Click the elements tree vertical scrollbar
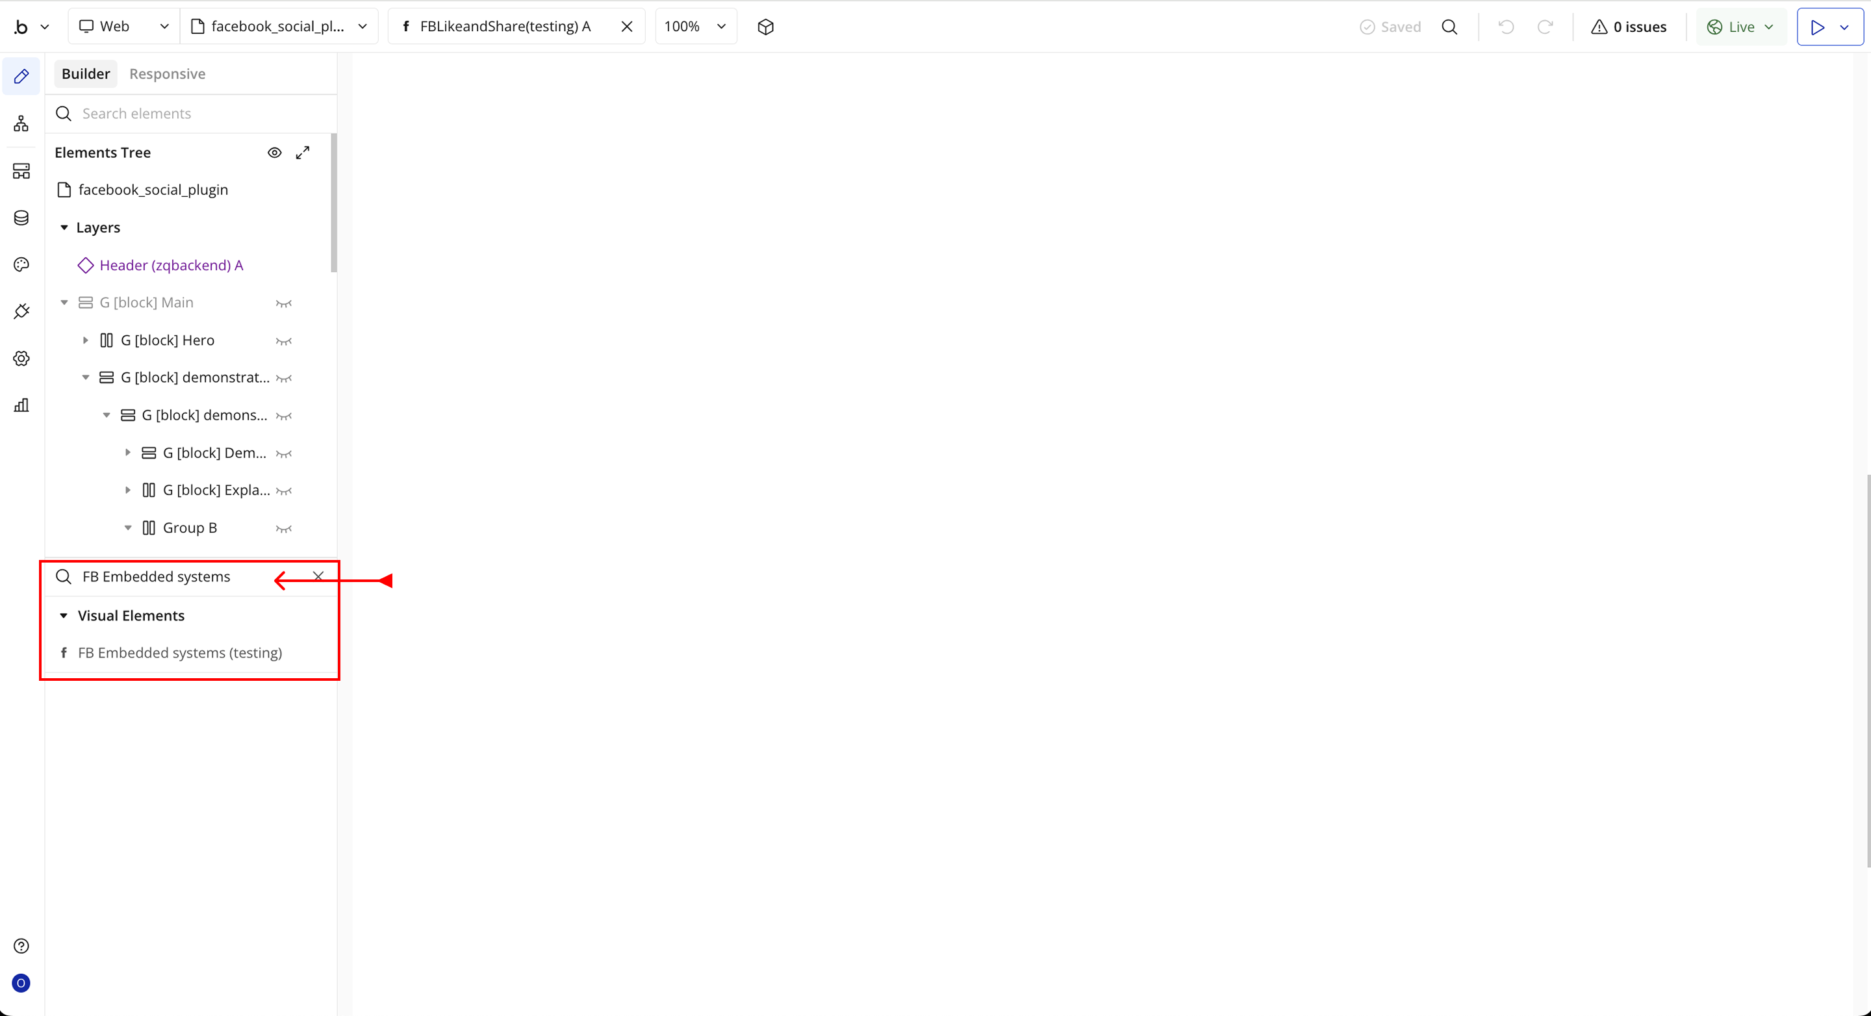This screenshot has height=1016, width=1871. [333, 203]
